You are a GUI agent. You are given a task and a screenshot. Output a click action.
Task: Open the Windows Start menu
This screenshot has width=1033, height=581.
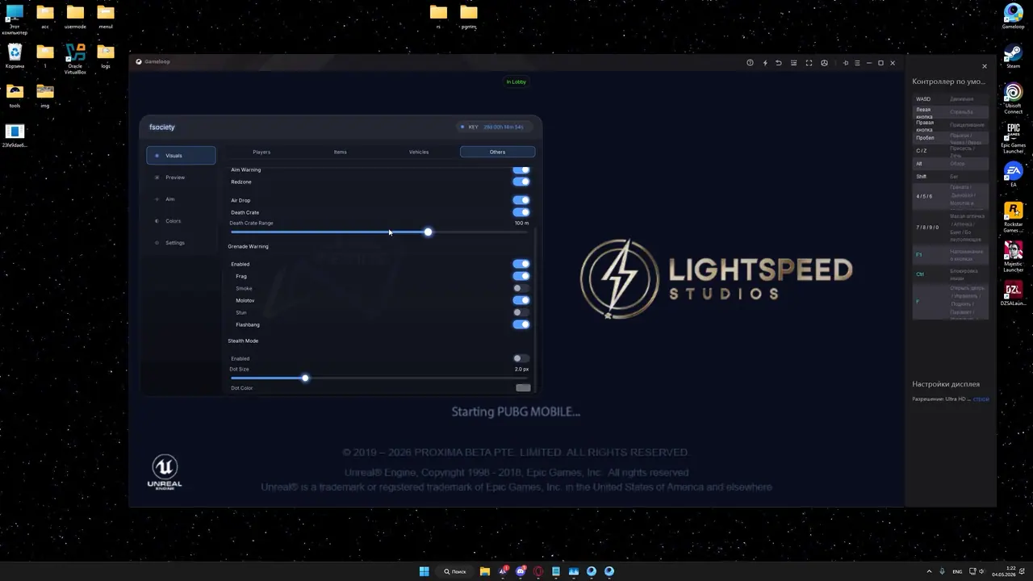424,571
